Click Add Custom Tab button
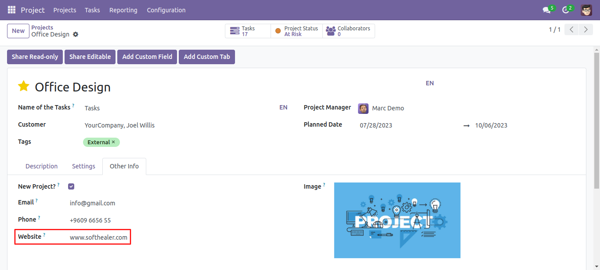Viewport: 600px width, 270px height. 207,57
